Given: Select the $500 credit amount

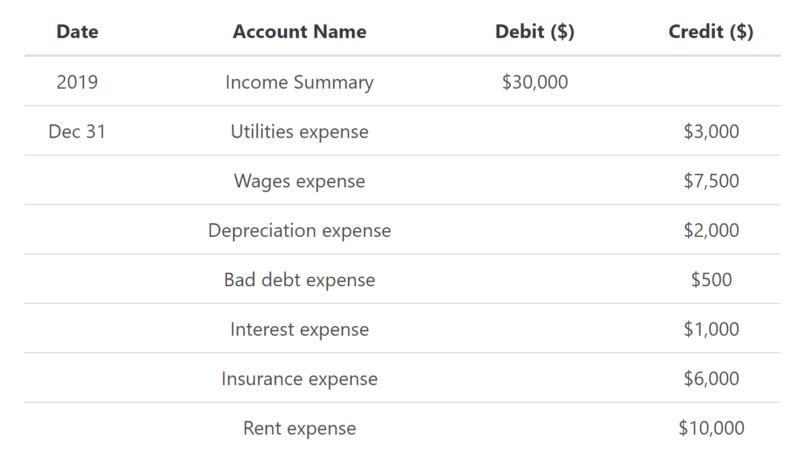Looking at the screenshot, I should coord(711,280).
